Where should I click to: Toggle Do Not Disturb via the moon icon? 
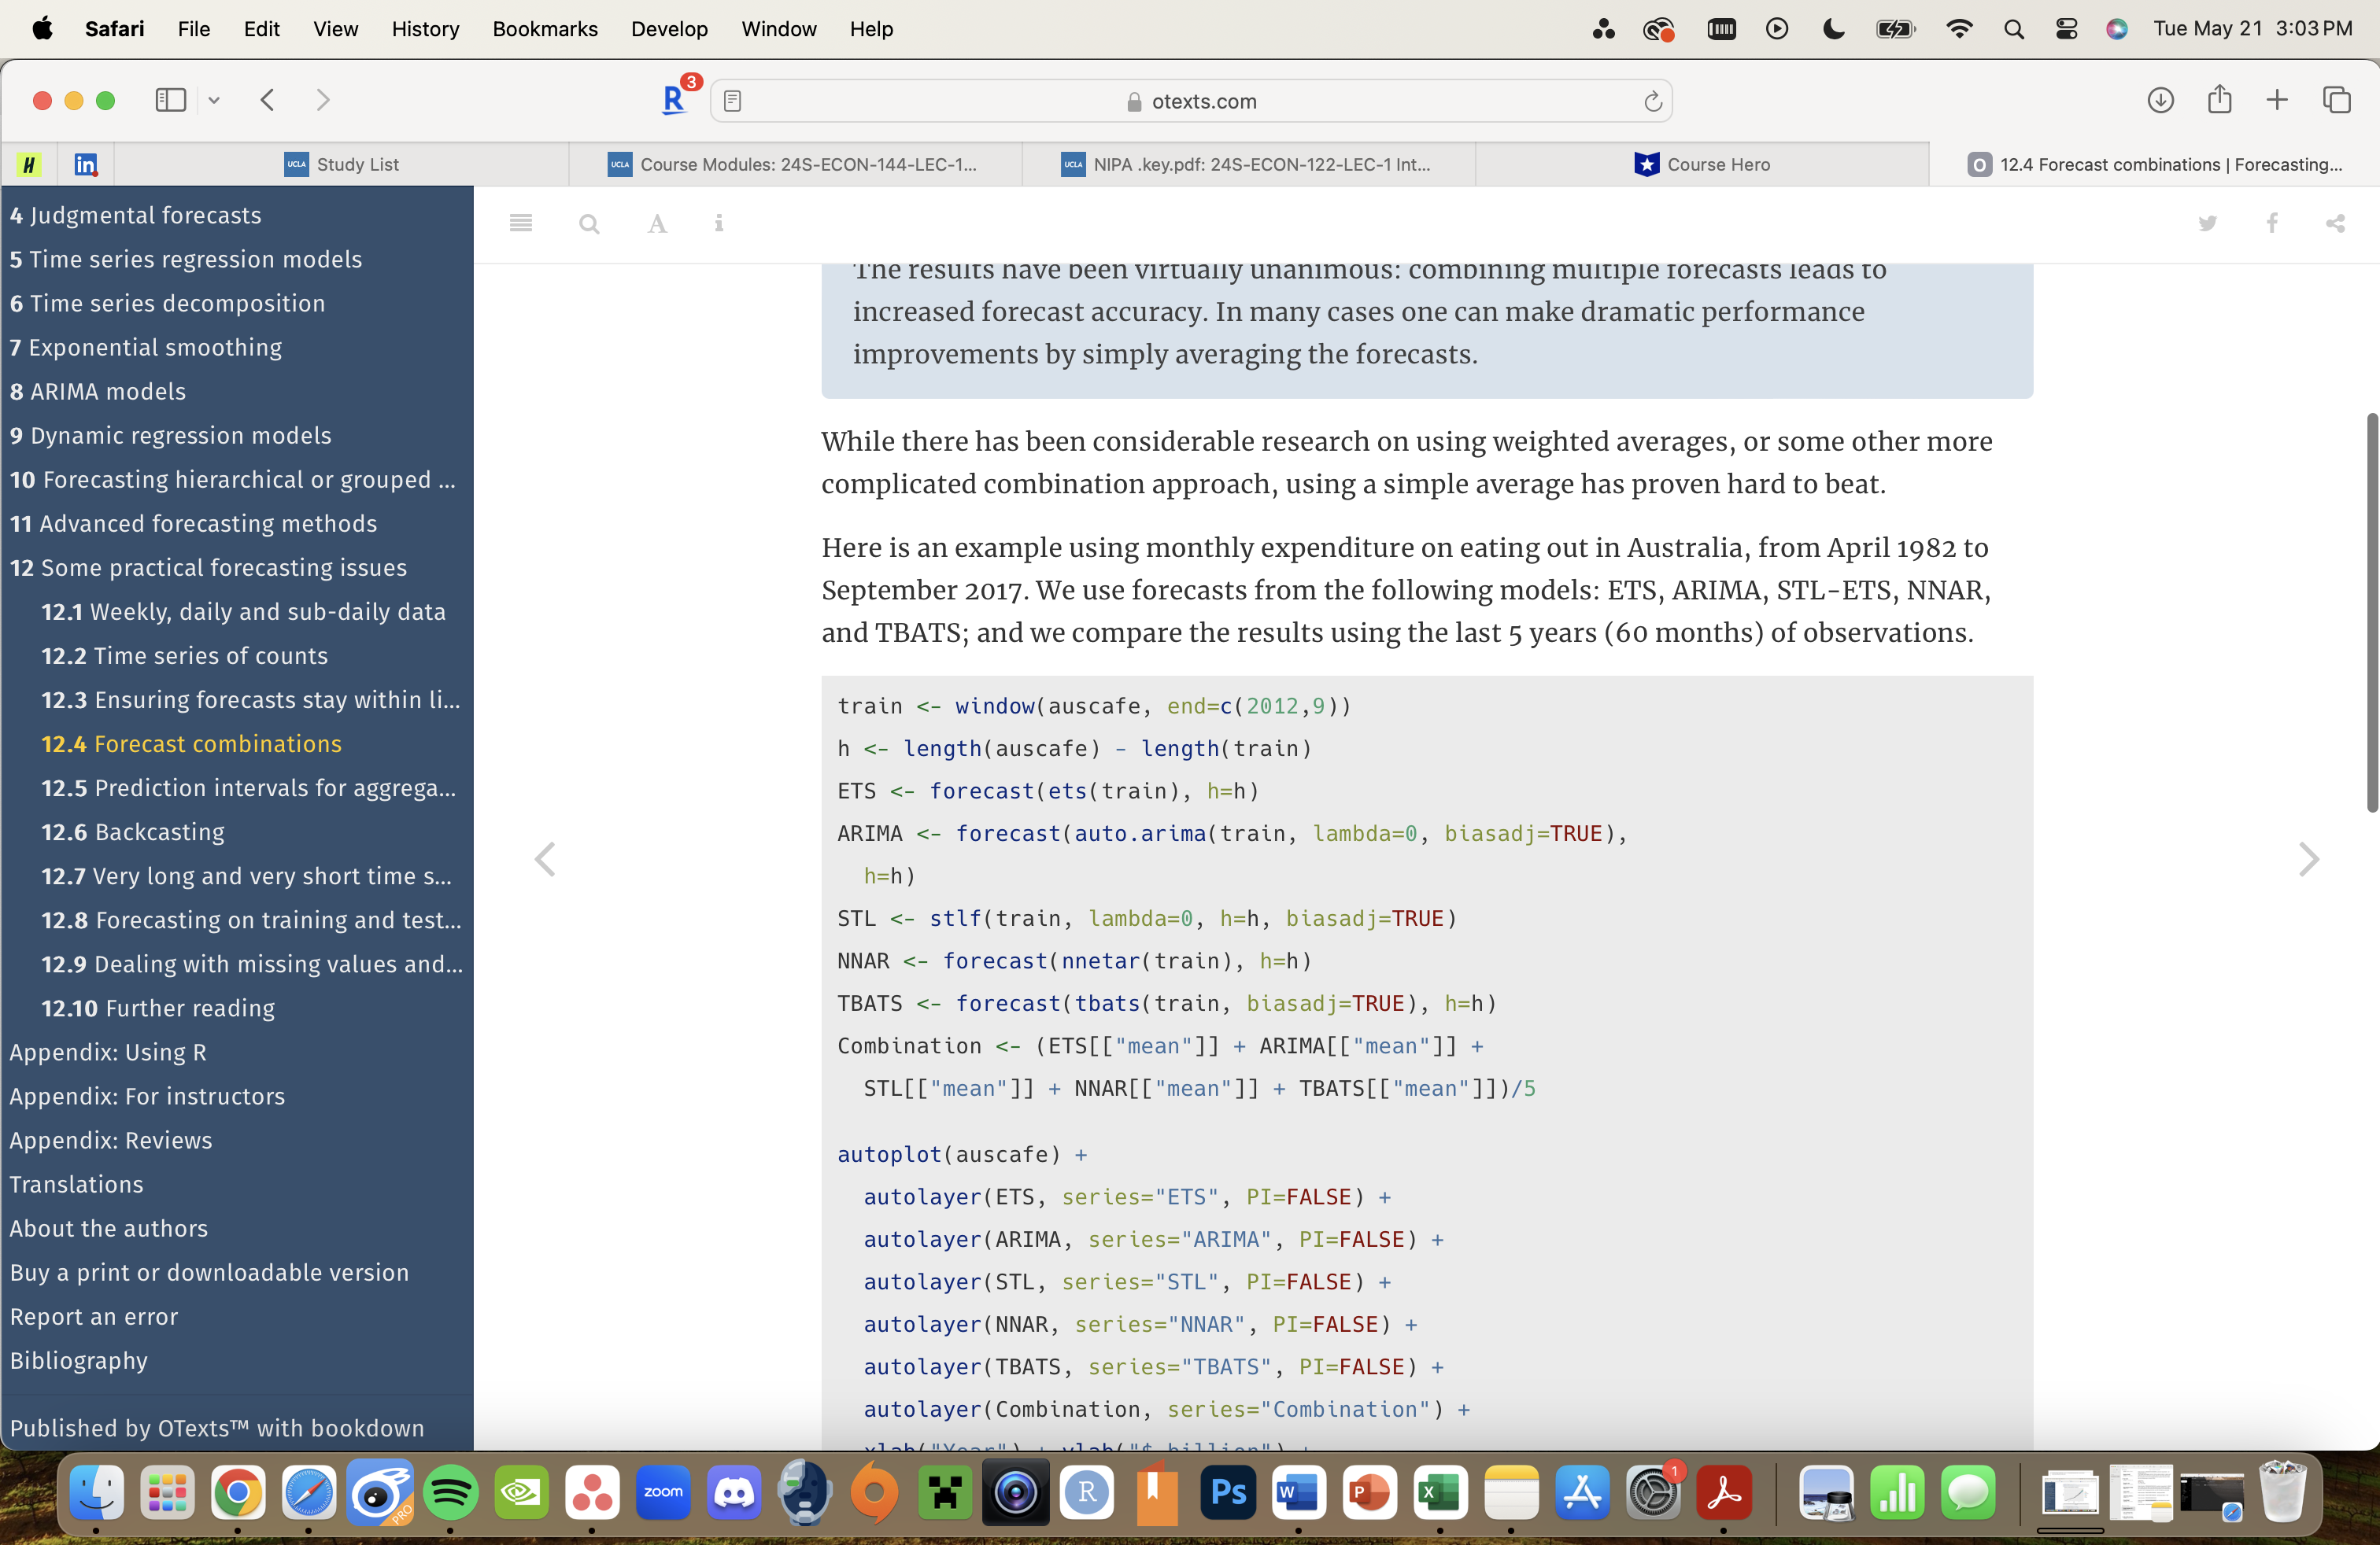pyautogui.click(x=1832, y=29)
